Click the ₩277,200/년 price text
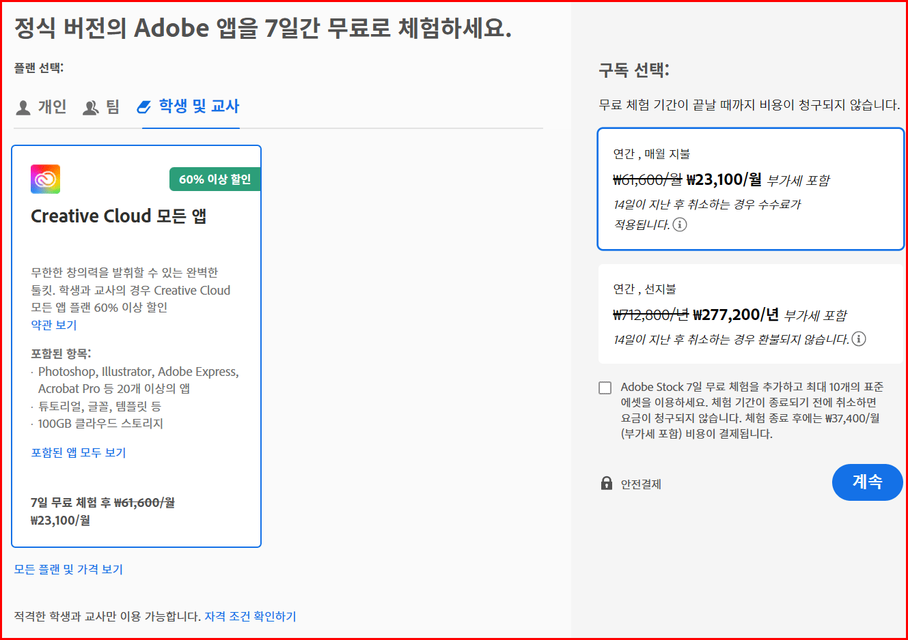Screen dimensions: 908x640 coord(736,315)
